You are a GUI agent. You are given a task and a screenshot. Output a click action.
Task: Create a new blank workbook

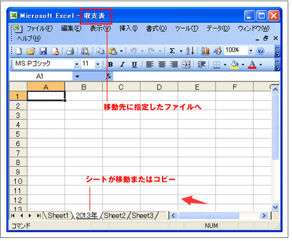(19, 51)
